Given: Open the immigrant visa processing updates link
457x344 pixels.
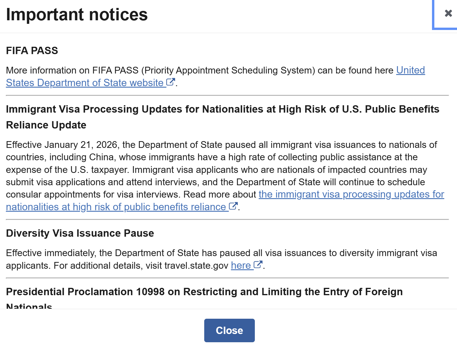Looking at the screenshot, I should pyautogui.click(x=351, y=194).
